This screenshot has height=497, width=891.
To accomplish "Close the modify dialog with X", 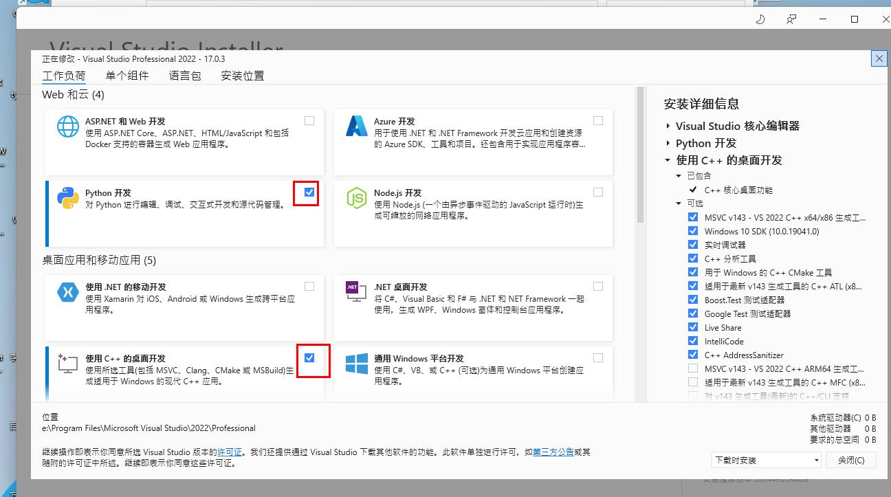I will [879, 58].
